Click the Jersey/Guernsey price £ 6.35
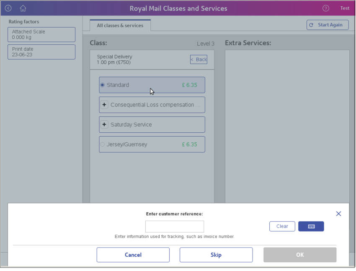 point(190,145)
